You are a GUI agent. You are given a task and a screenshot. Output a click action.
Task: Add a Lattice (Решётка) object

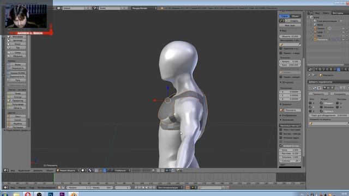[x=17, y=124]
